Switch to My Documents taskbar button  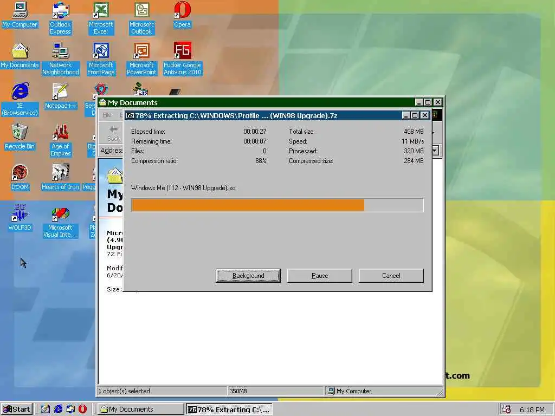pos(140,409)
